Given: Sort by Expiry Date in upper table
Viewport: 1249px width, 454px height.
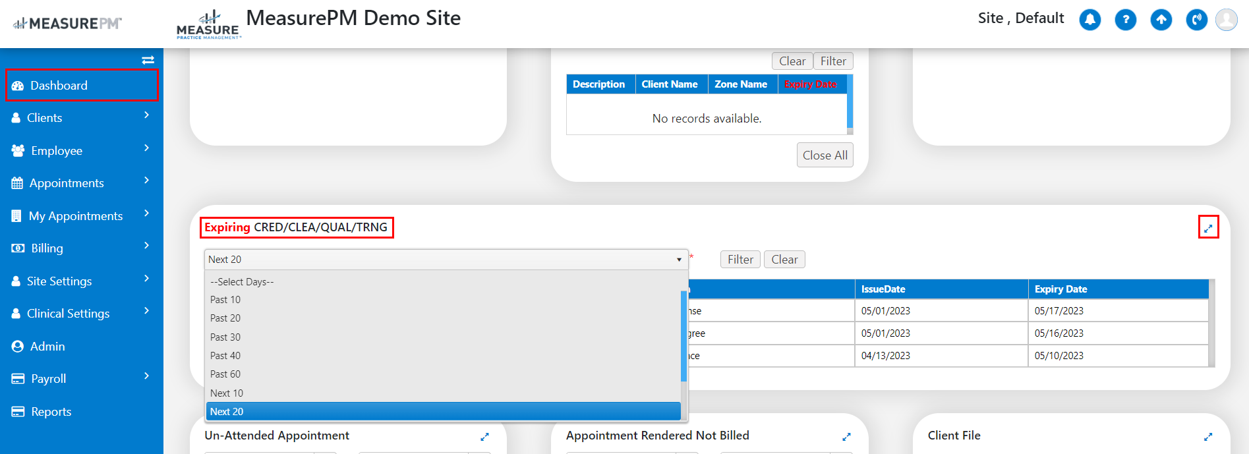Looking at the screenshot, I should pyautogui.click(x=810, y=84).
